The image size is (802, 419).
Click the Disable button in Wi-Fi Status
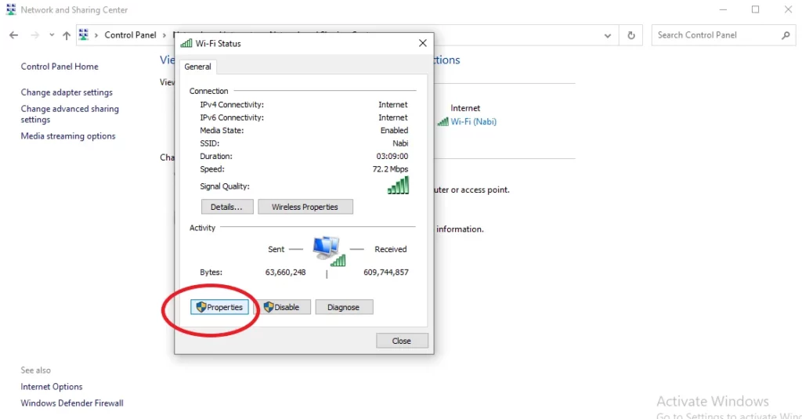pos(282,307)
